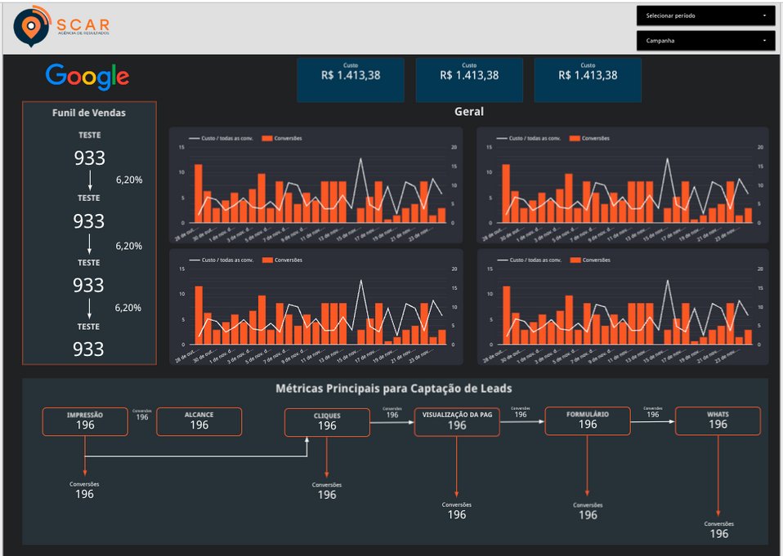Click the topmost 6,20% rate in the funnel
The height and width of the screenshot is (556, 783).
coord(129,180)
